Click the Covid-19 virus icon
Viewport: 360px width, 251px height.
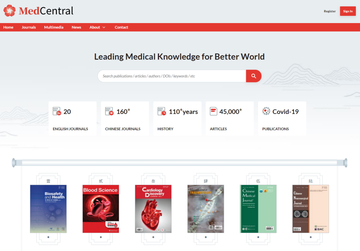coord(266,111)
